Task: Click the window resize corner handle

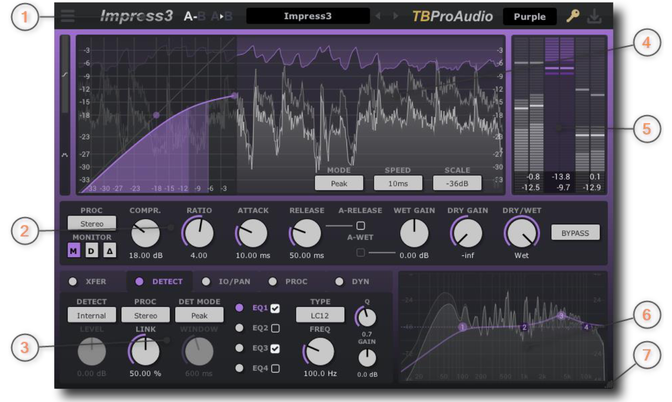Action: (608, 384)
